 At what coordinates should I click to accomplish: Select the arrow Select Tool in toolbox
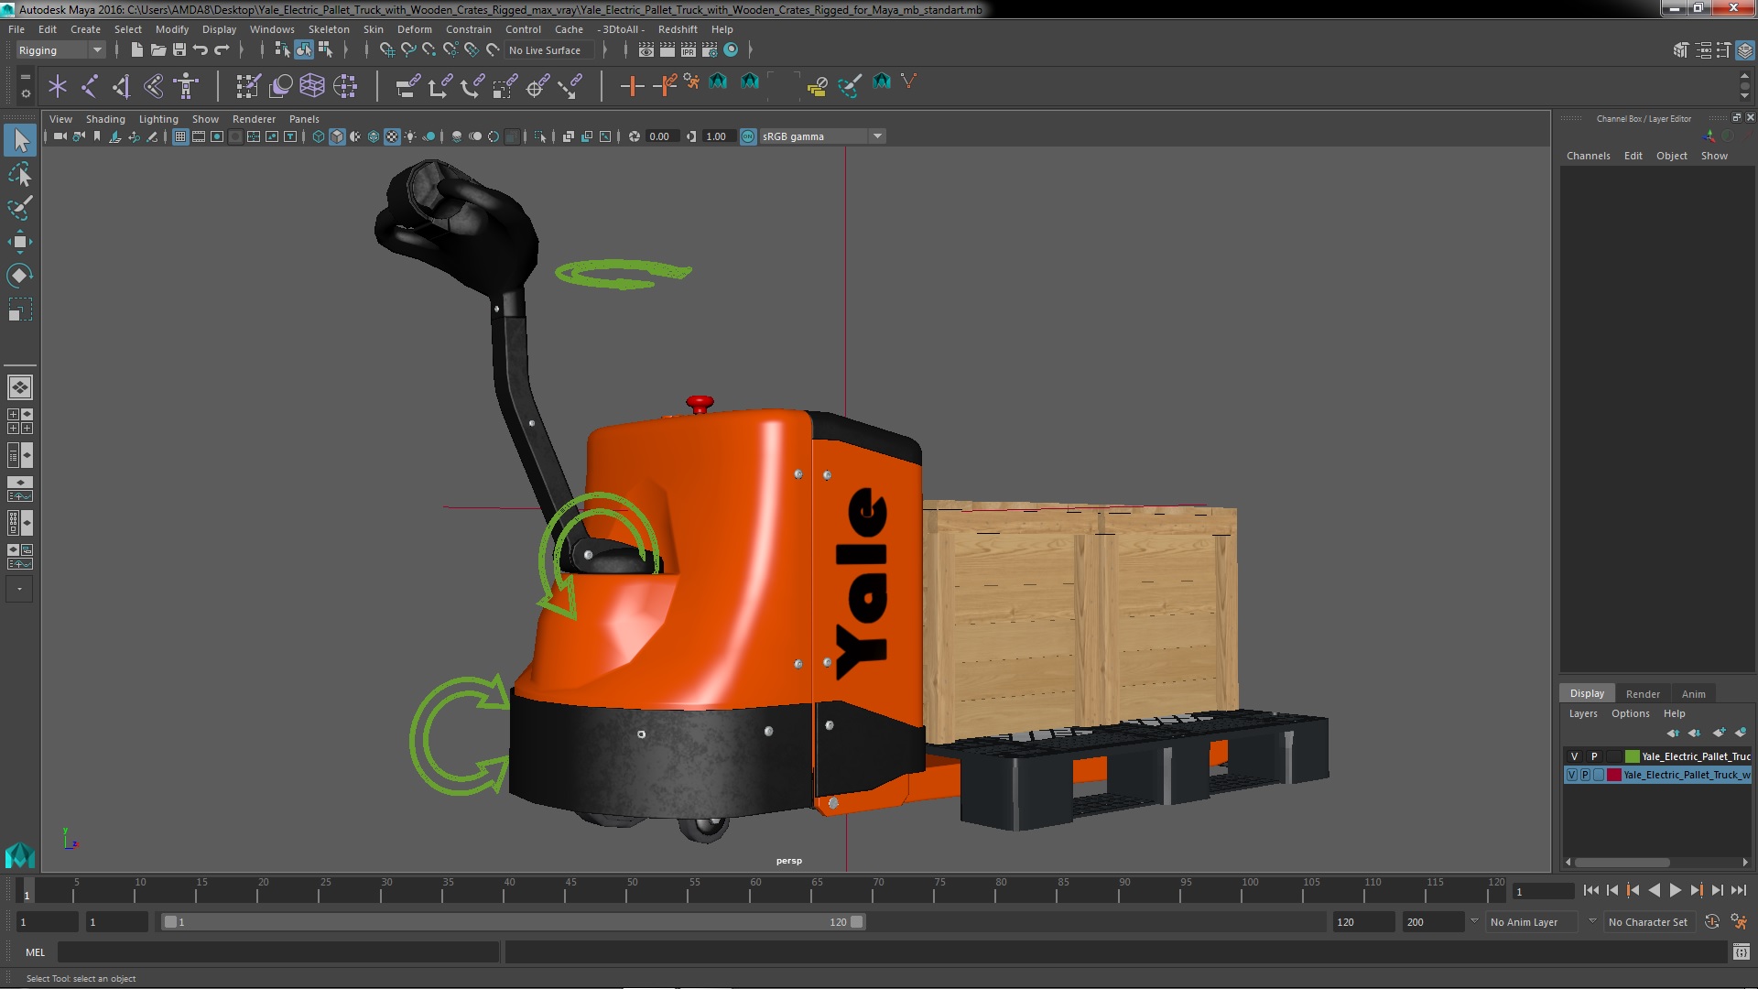click(x=20, y=140)
